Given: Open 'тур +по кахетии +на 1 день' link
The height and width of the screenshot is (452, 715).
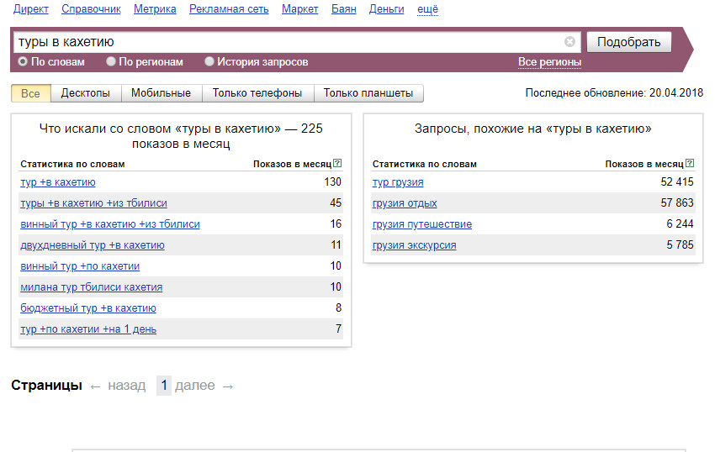Looking at the screenshot, I should tap(88, 329).
